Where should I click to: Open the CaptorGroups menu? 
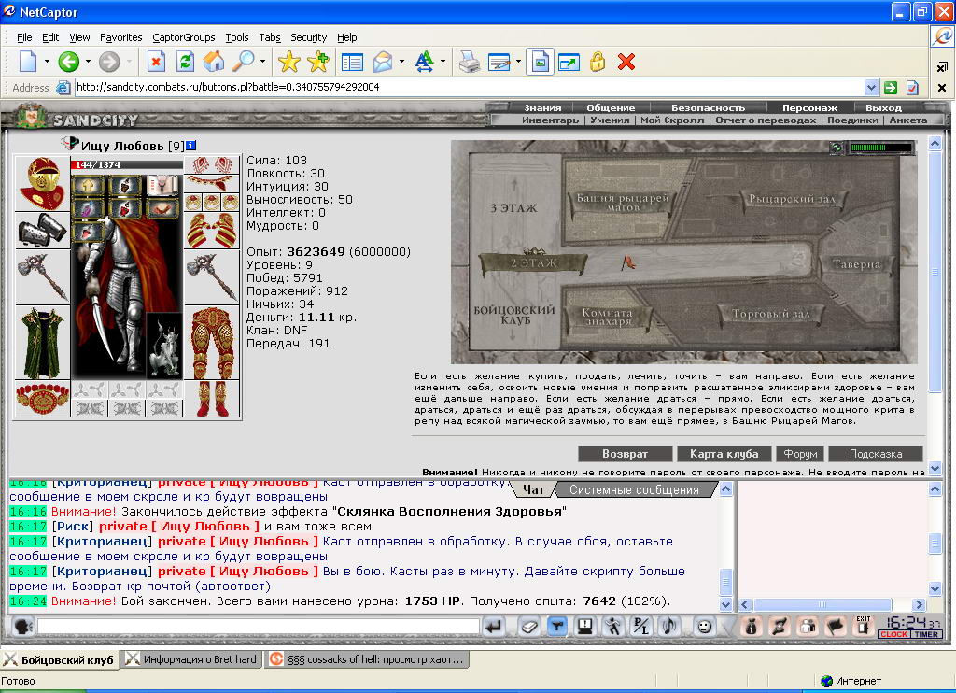pyautogui.click(x=184, y=37)
